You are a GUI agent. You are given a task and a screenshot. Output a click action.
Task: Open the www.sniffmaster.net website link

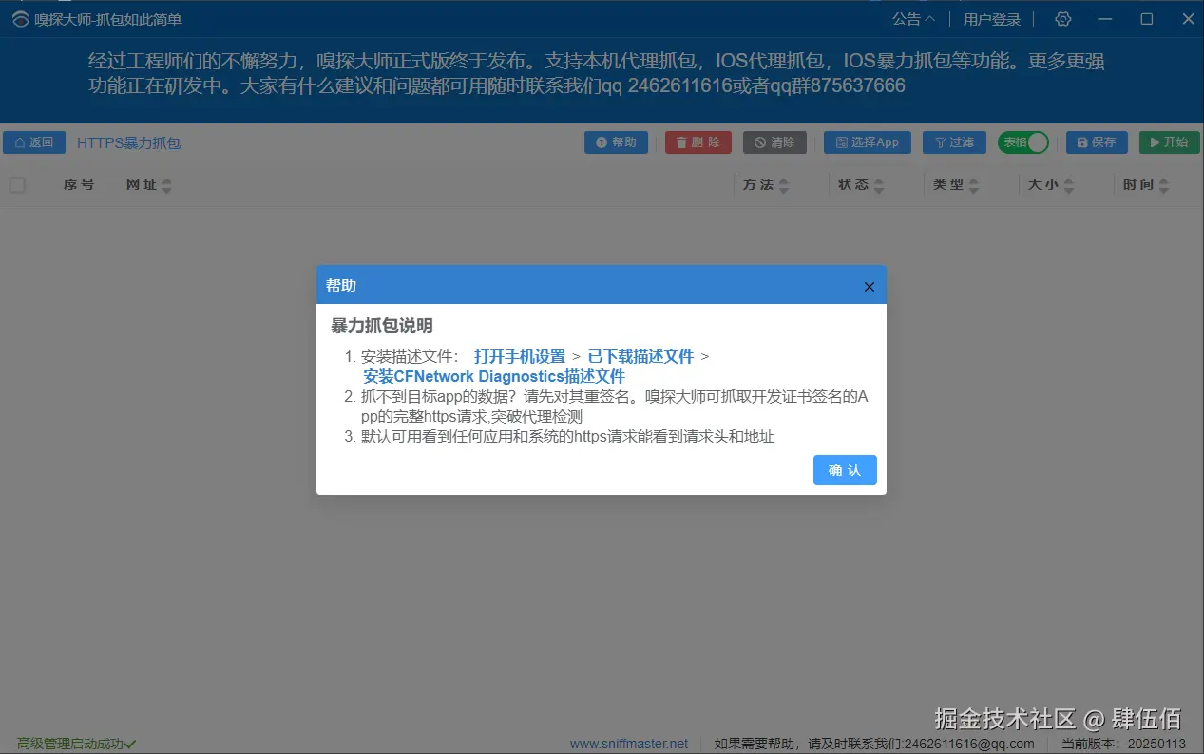[630, 744]
